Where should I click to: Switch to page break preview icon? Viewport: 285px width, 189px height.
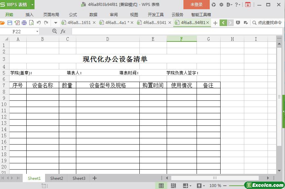point(173,186)
